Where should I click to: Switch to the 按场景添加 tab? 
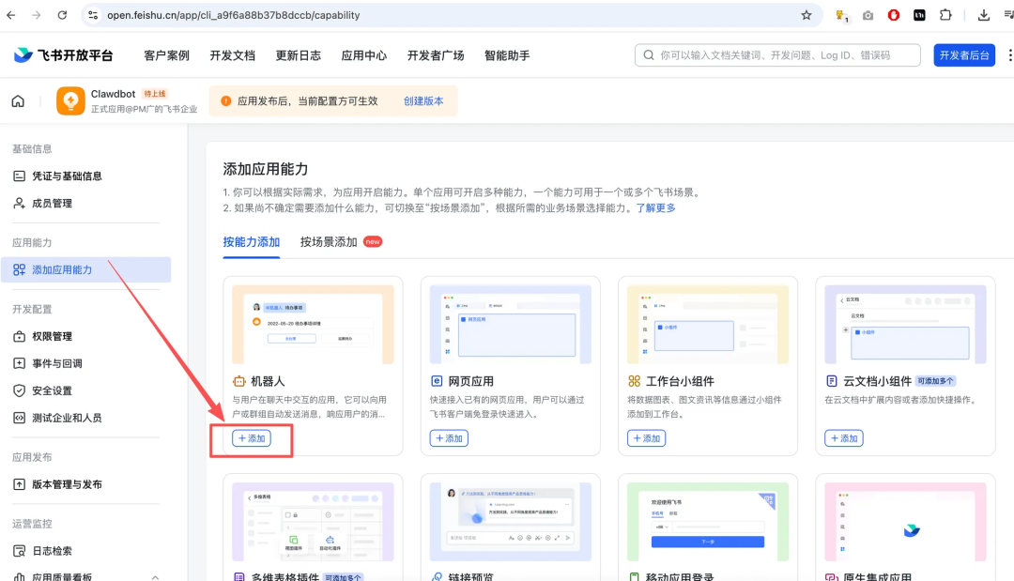(x=329, y=242)
